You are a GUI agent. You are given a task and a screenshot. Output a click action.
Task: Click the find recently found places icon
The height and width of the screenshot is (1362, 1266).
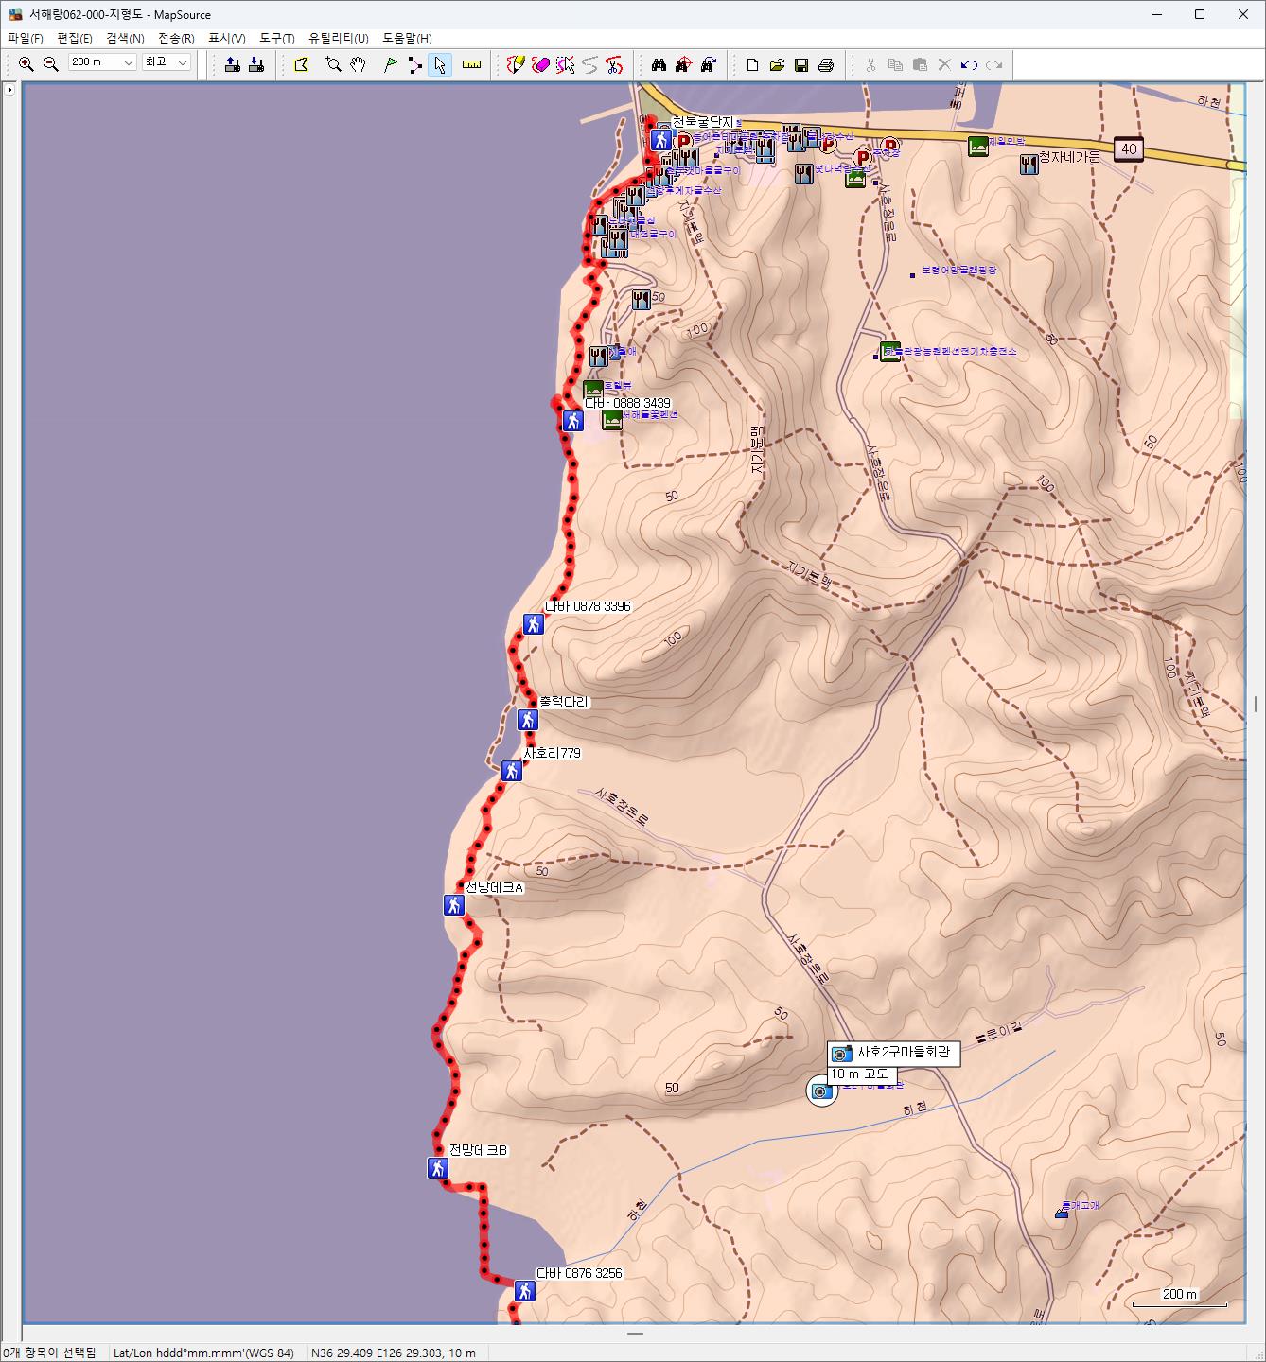[709, 64]
